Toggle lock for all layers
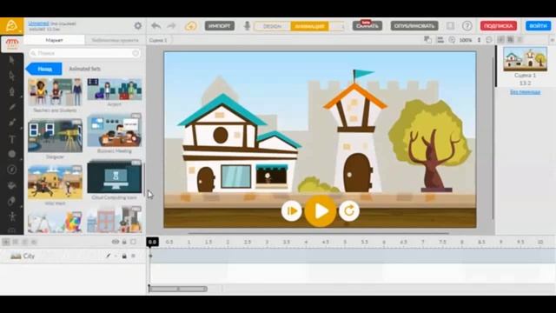The image size is (556, 313). 124,242
